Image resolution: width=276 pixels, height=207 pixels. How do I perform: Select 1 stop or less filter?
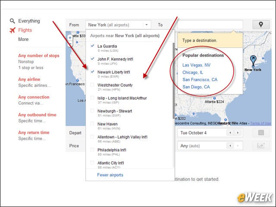pyautogui.click(x=31, y=68)
